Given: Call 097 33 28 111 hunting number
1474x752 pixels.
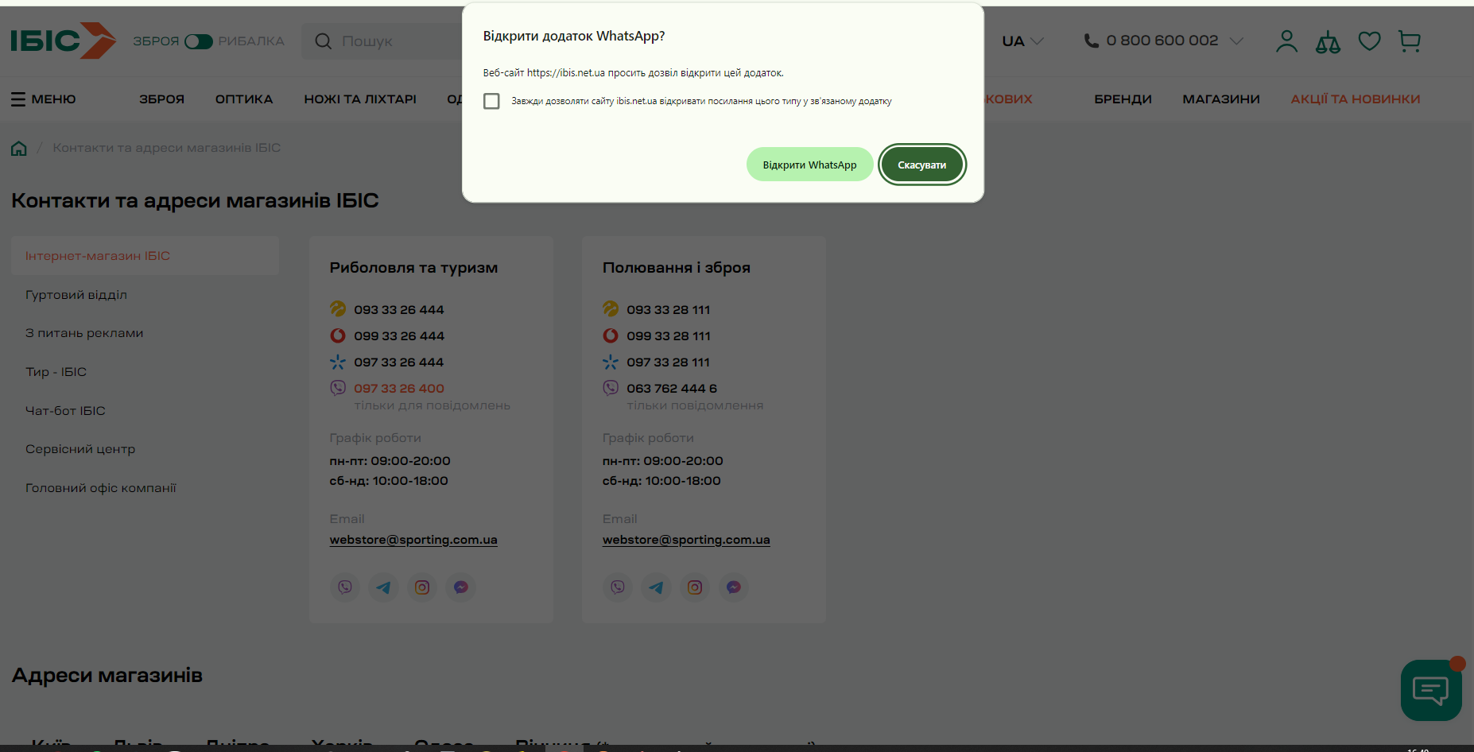Looking at the screenshot, I should coord(669,362).
